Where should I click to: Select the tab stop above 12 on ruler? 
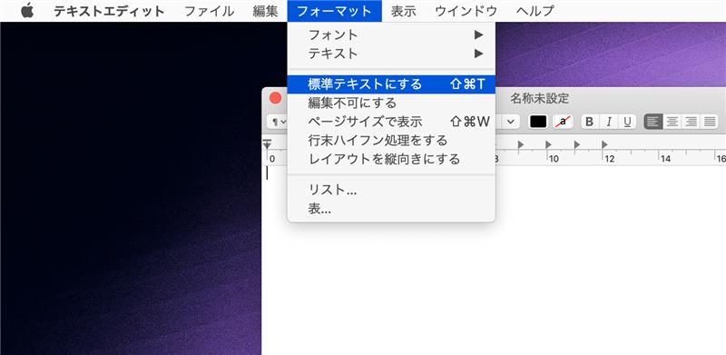(604, 144)
